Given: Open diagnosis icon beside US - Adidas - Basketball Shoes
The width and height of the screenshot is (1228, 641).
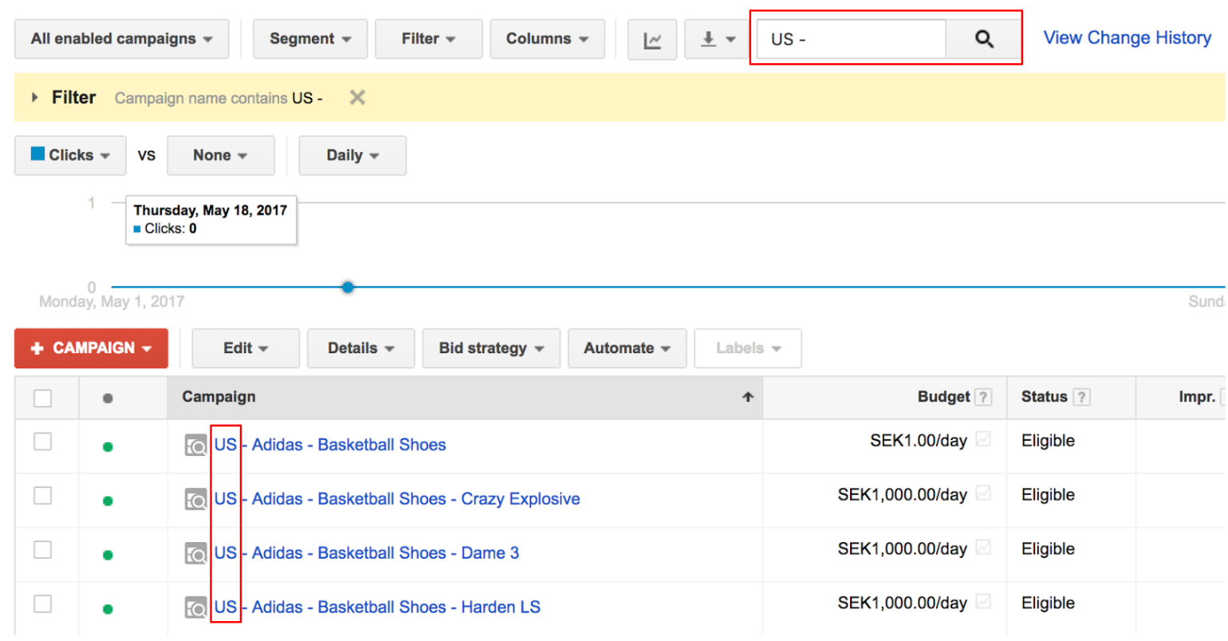Looking at the screenshot, I should [195, 445].
